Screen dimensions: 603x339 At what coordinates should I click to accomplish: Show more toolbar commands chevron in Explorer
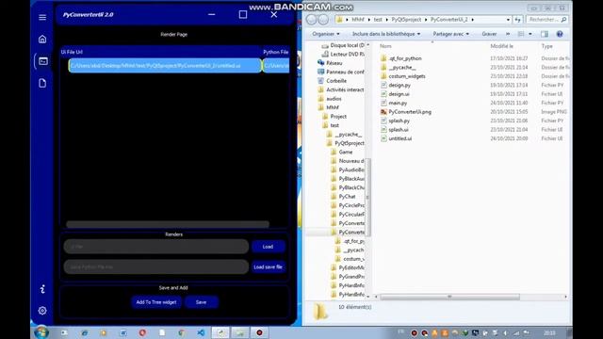point(508,34)
